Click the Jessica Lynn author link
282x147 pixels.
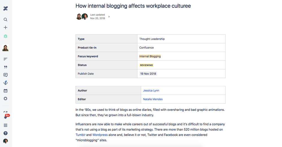point(151,90)
